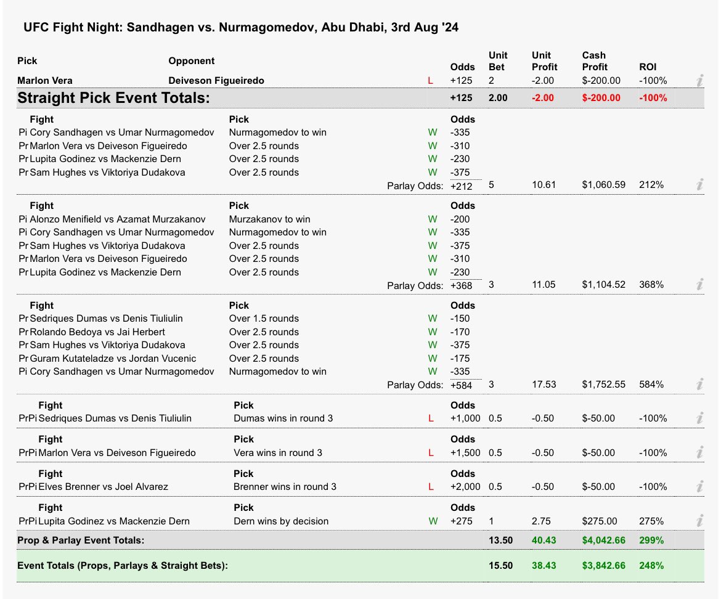Click 'Vera wins in round 3' pick

pyautogui.click(x=278, y=453)
